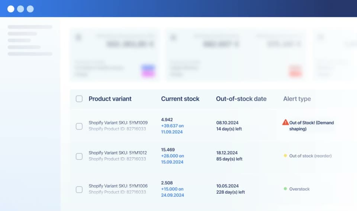
Task: Click the red swatch in second summary card
Action: tap(295, 71)
